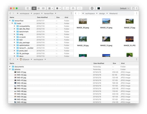This screenshot has height=114, width=147.
Task: Open the group-by arrangement dropdown
Action: tap(50, 8)
